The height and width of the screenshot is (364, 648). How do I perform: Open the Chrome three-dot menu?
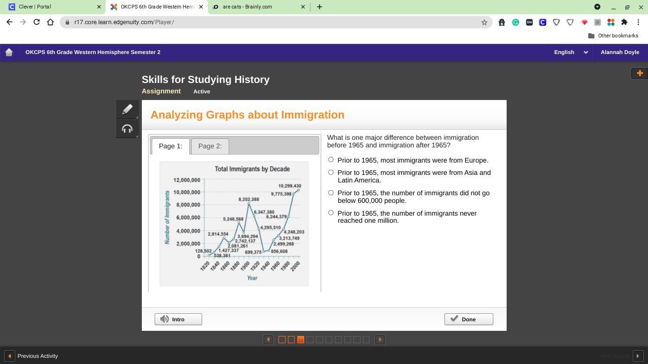(x=639, y=22)
